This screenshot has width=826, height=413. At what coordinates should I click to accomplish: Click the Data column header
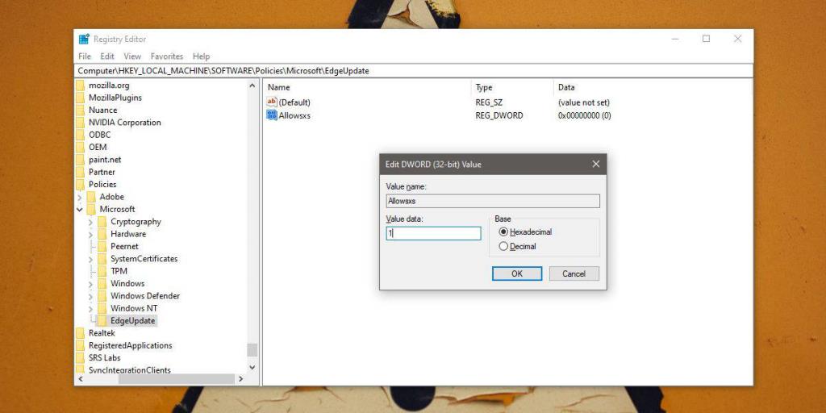[x=653, y=87]
